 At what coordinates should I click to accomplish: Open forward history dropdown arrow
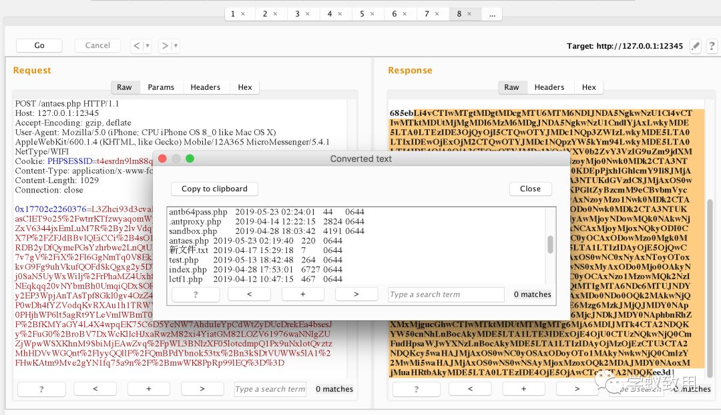point(176,45)
